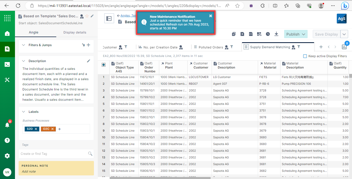Select the Pump PRECISION 106 cell

pyautogui.click(x=304, y=84)
